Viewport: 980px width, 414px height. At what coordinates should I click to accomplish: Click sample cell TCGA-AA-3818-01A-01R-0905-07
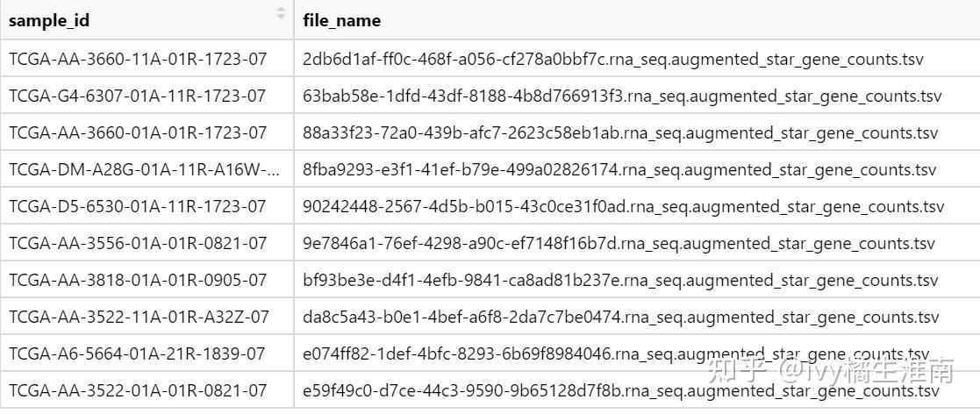[138, 281]
